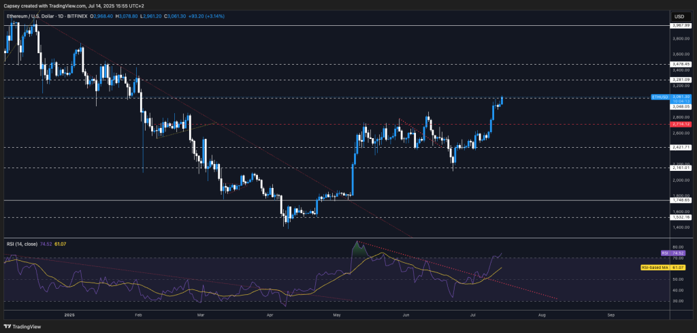
Task: Select the red dotted RSI trendline
Action: 458,271
